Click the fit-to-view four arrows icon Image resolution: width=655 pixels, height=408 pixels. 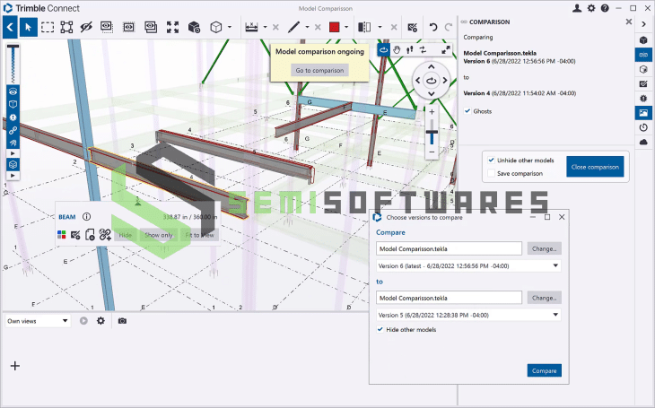(172, 28)
